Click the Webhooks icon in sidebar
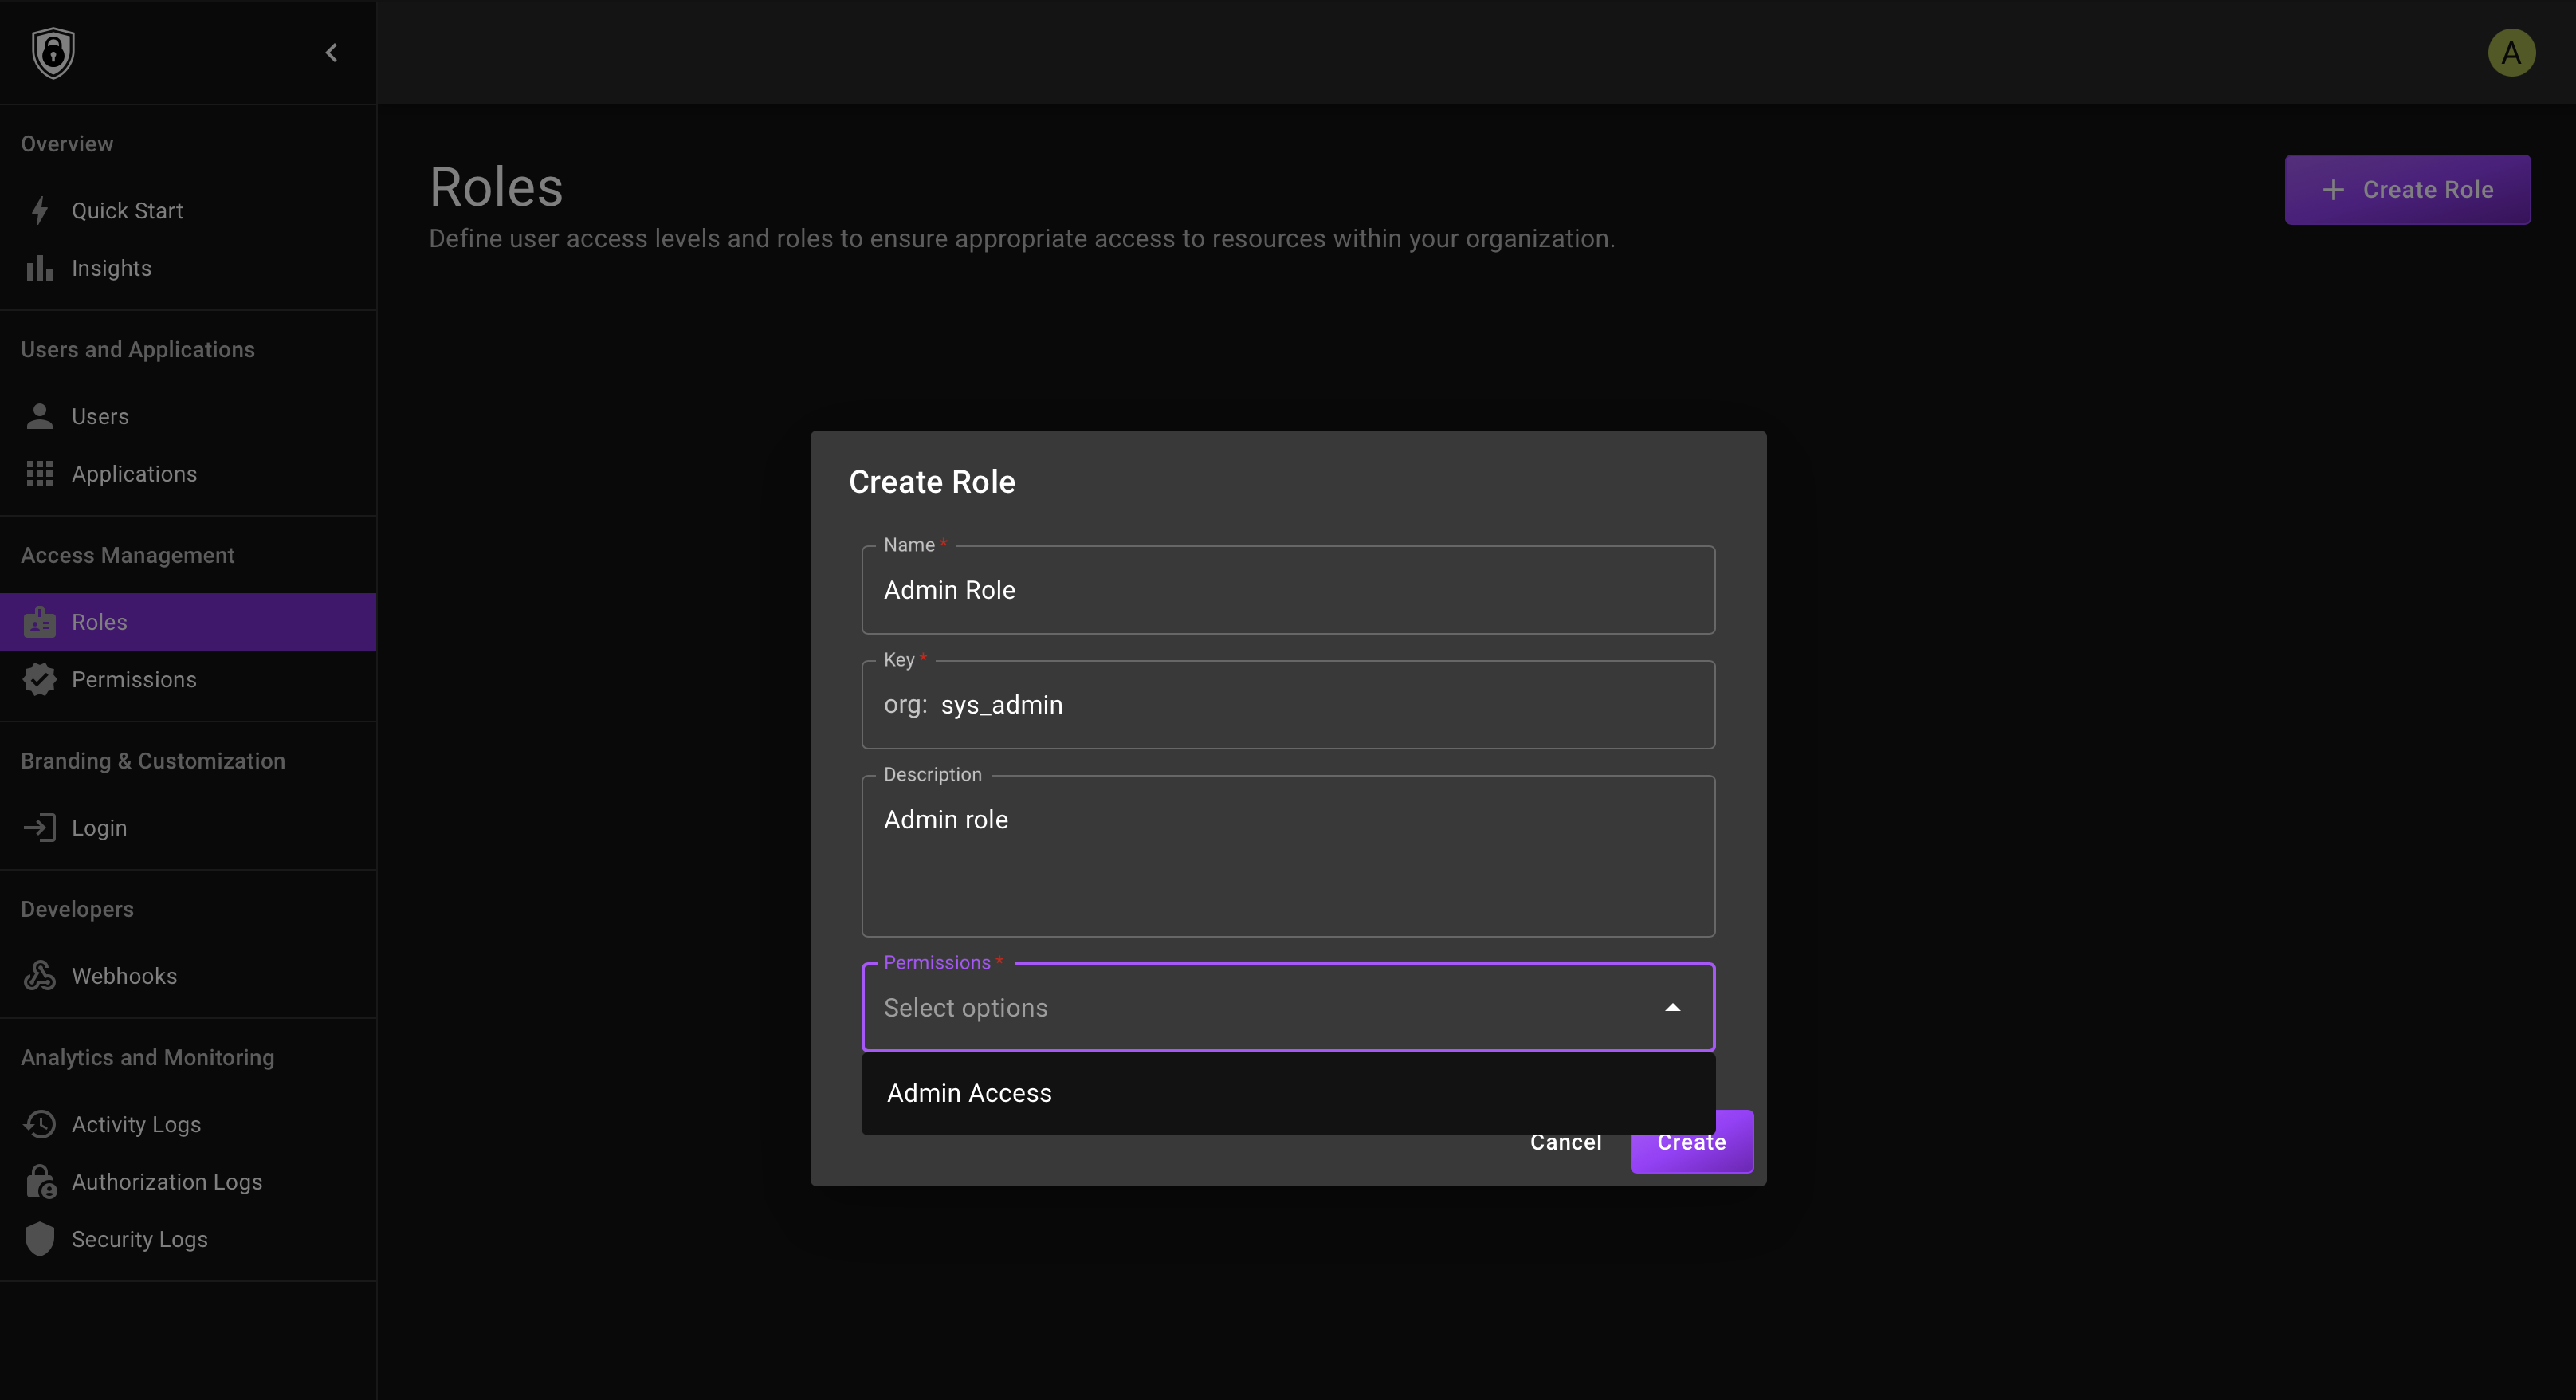Screen dimensions: 2576x1400 click(40, 976)
